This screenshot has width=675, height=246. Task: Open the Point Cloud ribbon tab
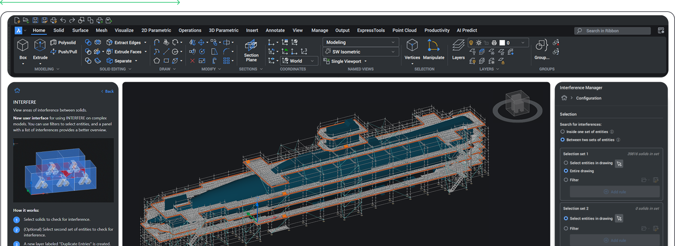(404, 30)
